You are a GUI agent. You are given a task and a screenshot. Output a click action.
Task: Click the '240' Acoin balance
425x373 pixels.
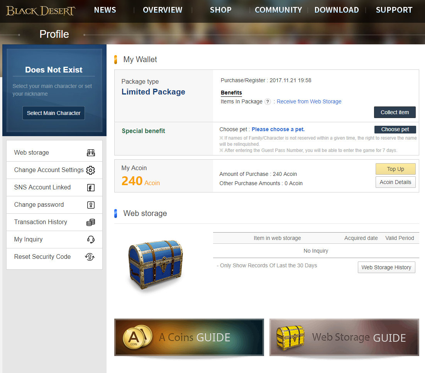[x=132, y=181]
